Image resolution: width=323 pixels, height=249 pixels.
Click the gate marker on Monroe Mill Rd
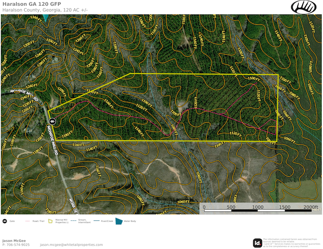52,121
